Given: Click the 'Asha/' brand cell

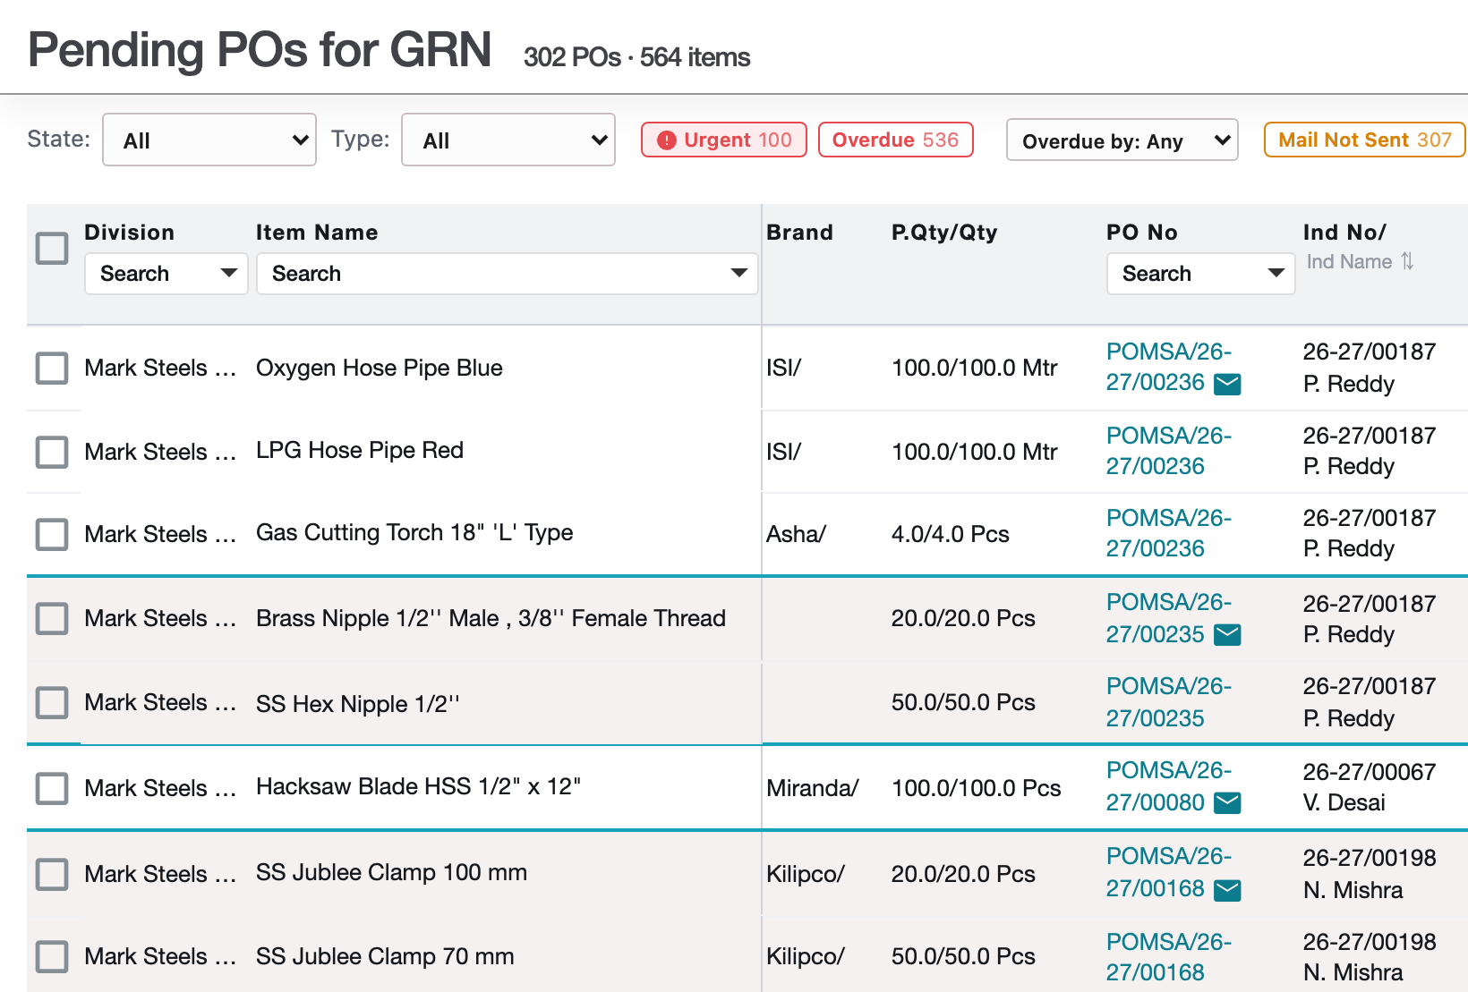Looking at the screenshot, I should click(796, 534).
